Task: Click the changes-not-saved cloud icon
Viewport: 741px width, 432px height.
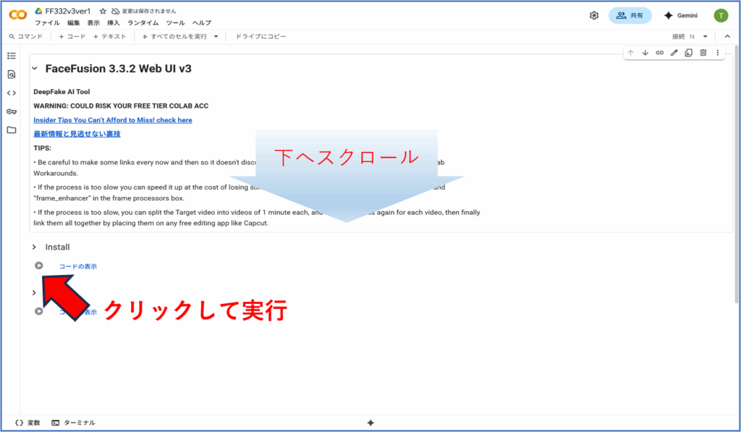Action: pyautogui.click(x=115, y=11)
